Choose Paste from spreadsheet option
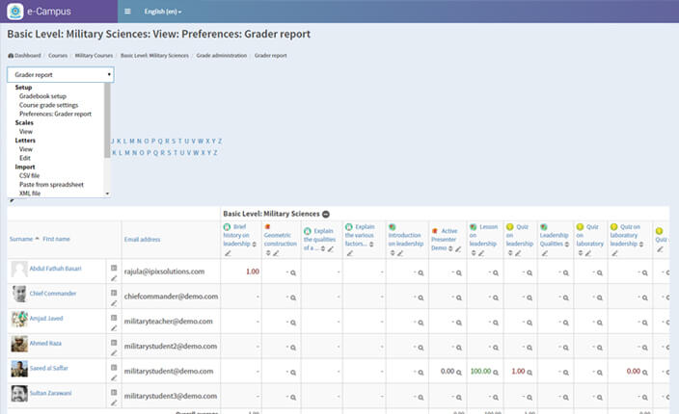 tap(51, 185)
